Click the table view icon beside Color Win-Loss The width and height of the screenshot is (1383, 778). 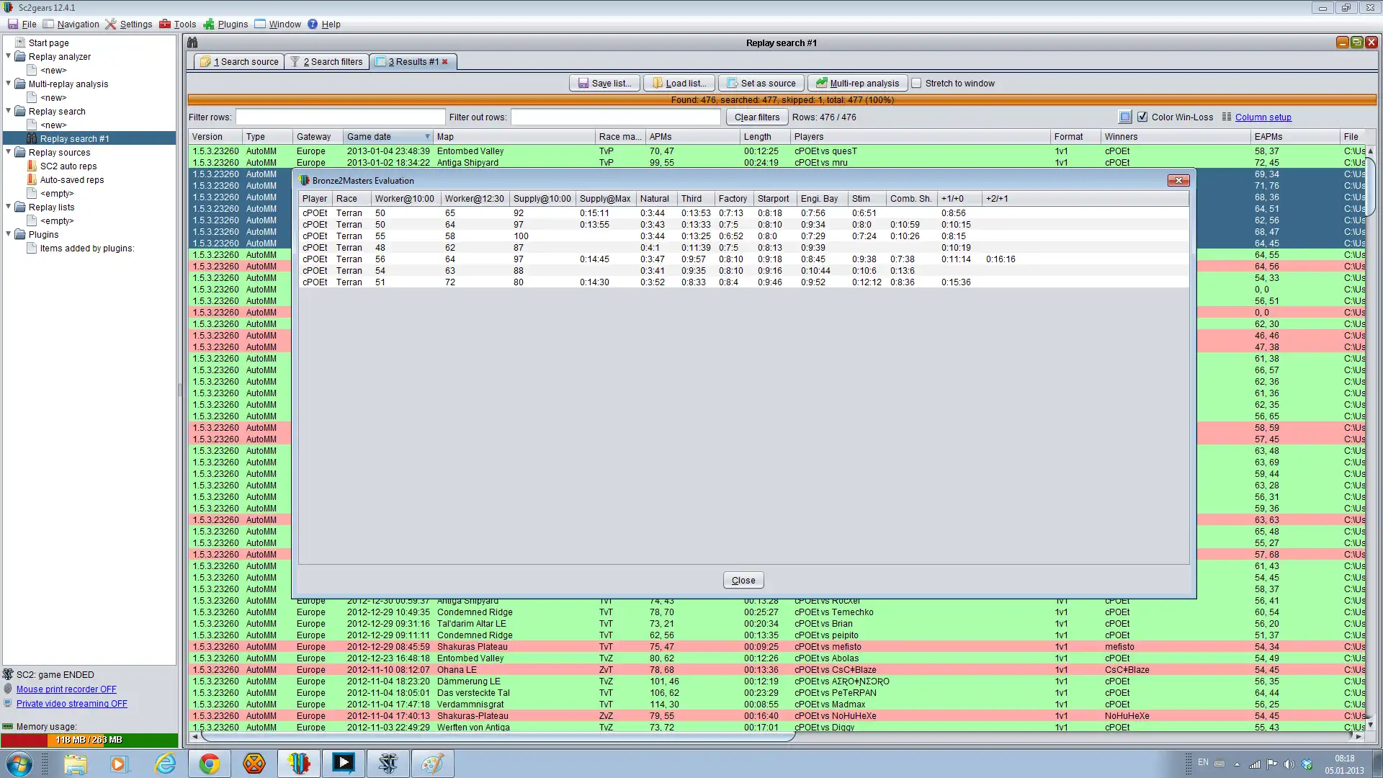(x=1125, y=117)
